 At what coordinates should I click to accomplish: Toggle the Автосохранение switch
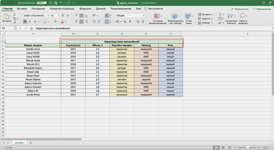(41, 3)
